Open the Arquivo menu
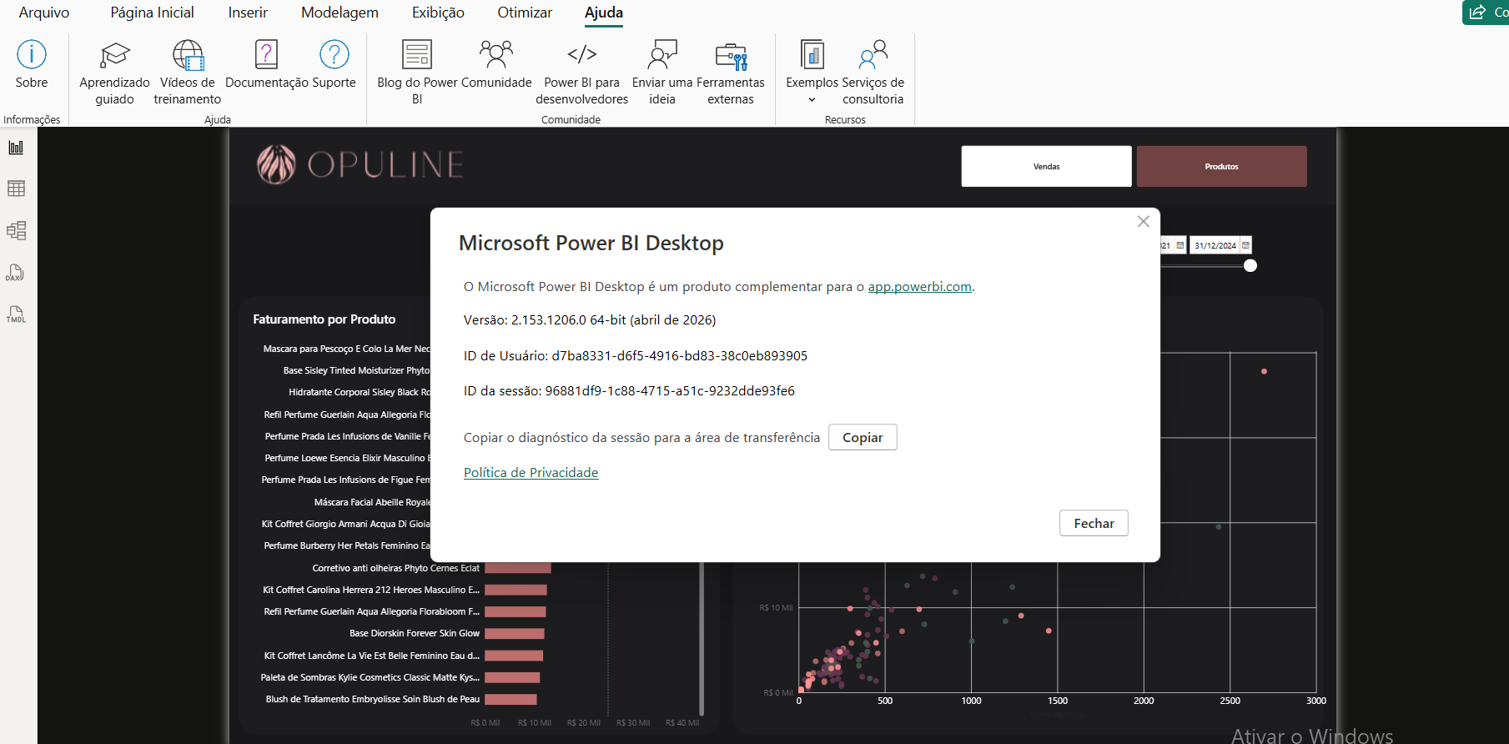The image size is (1509, 744). [x=44, y=13]
